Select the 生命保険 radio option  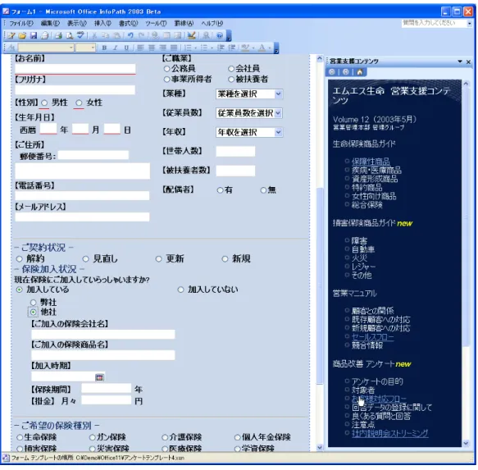(20, 437)
